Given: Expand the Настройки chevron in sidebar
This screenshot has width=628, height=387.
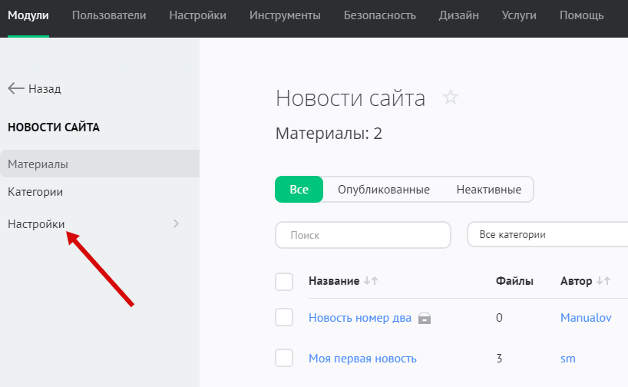Looking at the screenshot, I should click(176, 223).
